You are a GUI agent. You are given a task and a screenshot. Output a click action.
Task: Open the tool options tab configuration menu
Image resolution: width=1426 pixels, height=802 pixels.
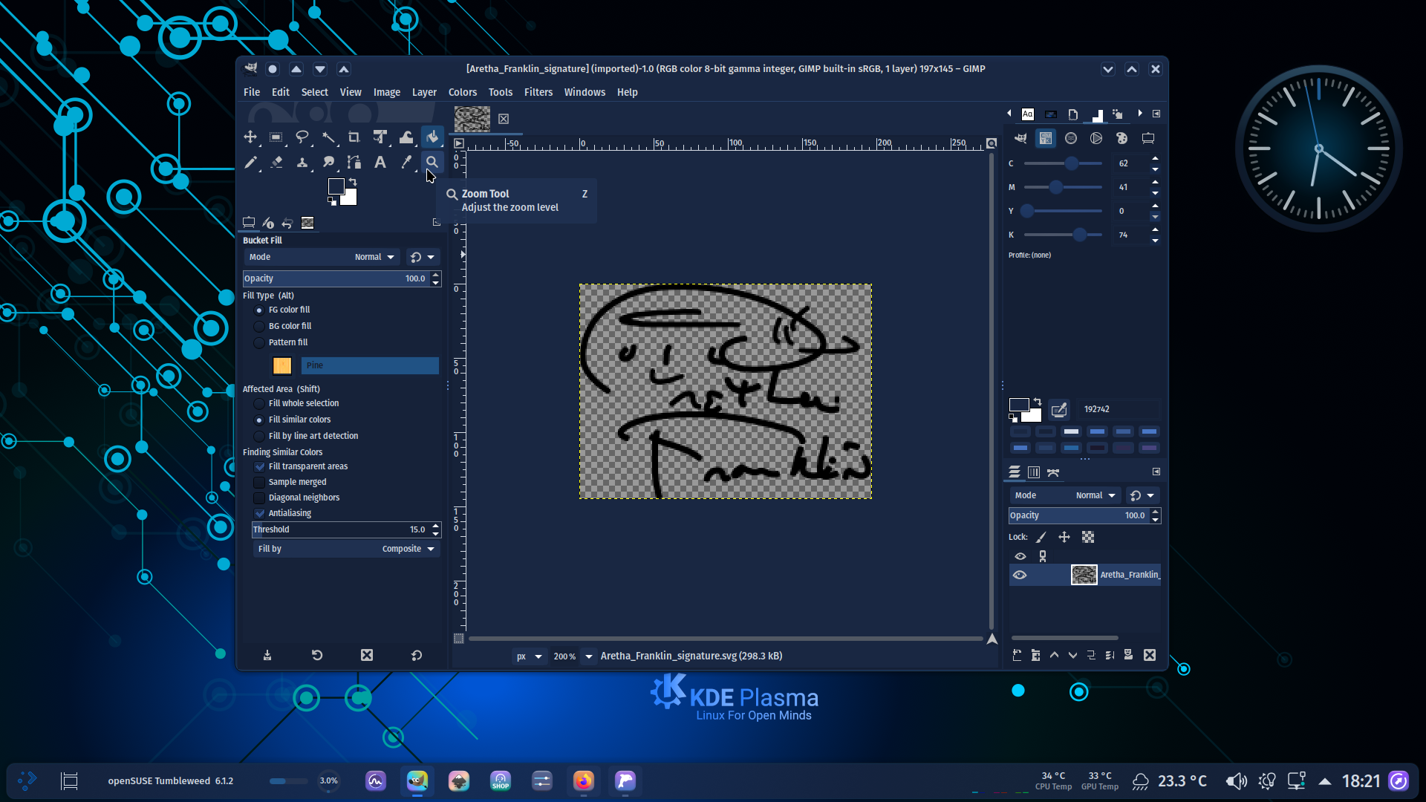[436, 222]
